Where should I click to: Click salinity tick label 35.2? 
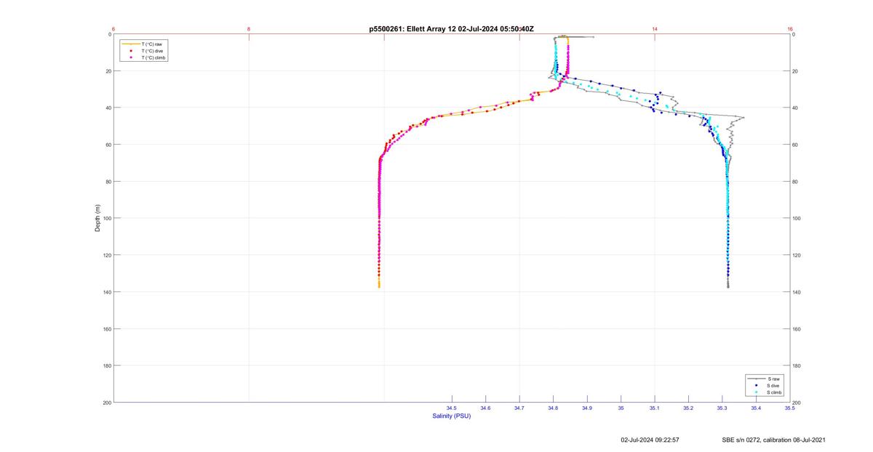(688, 408)
